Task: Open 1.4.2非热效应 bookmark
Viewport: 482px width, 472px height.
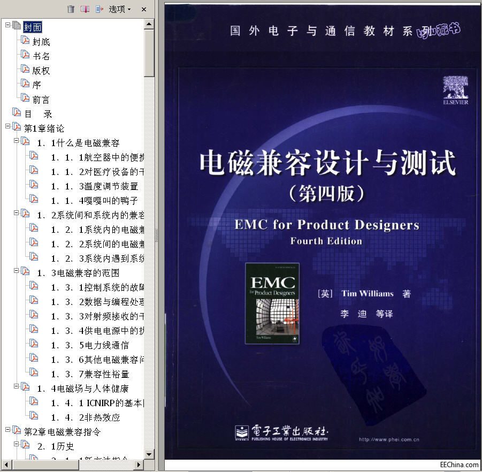Action: pyautogui.click(x=85, y=417)
